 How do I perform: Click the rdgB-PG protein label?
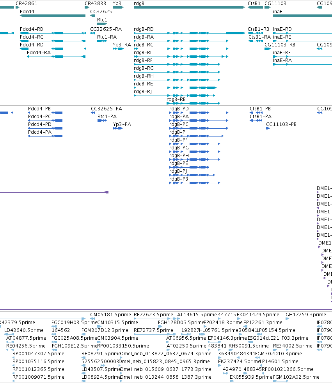[x=179, y=148]
